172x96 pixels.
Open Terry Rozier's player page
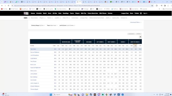(33, 61)
